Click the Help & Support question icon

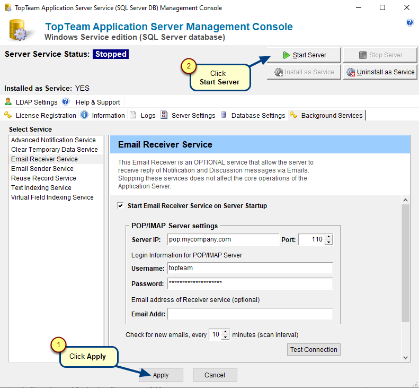pyautogui.click(x=66, y=101)
